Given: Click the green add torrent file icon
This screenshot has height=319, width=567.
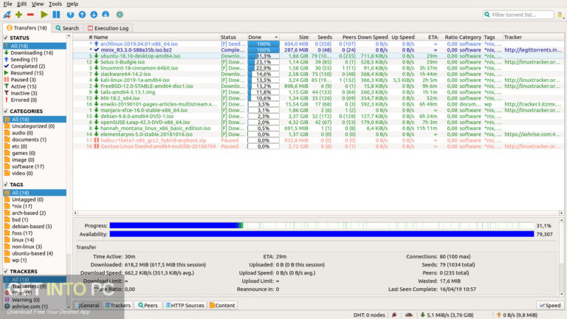Looking at the screenshot, I should (18, 14).
